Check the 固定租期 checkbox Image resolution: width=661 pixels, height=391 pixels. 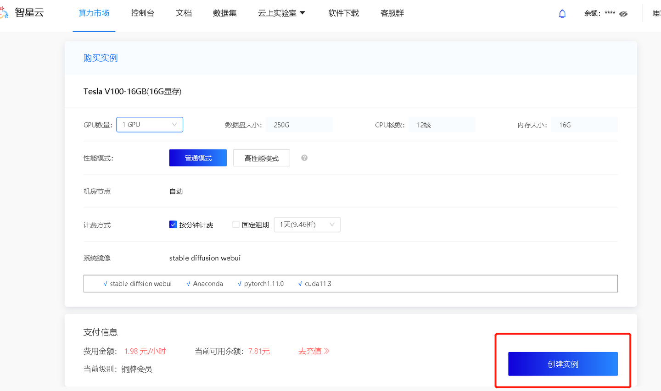(235, 224)
